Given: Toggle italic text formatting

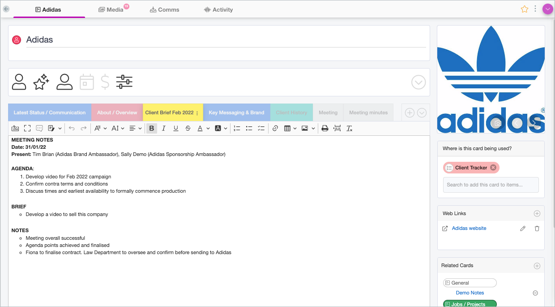Looking at the screenshot, I should tap(164, 129).
